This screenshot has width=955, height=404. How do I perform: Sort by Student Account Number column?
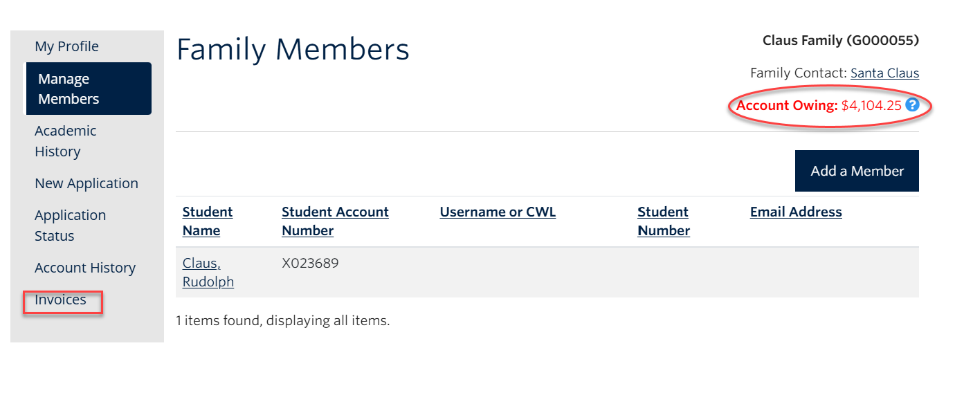[x=335, y=221]
